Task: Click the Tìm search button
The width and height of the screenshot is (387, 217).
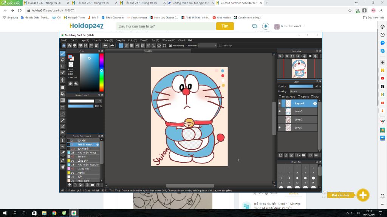Action: pos(225,26)
